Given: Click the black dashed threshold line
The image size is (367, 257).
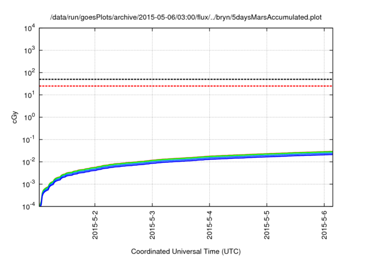Looking at the screenshot, I should pos(186,79).
